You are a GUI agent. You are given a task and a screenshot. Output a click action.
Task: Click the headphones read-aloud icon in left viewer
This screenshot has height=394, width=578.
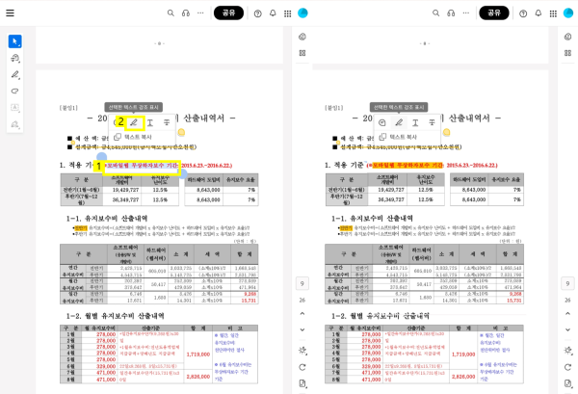tap(185, 13)
